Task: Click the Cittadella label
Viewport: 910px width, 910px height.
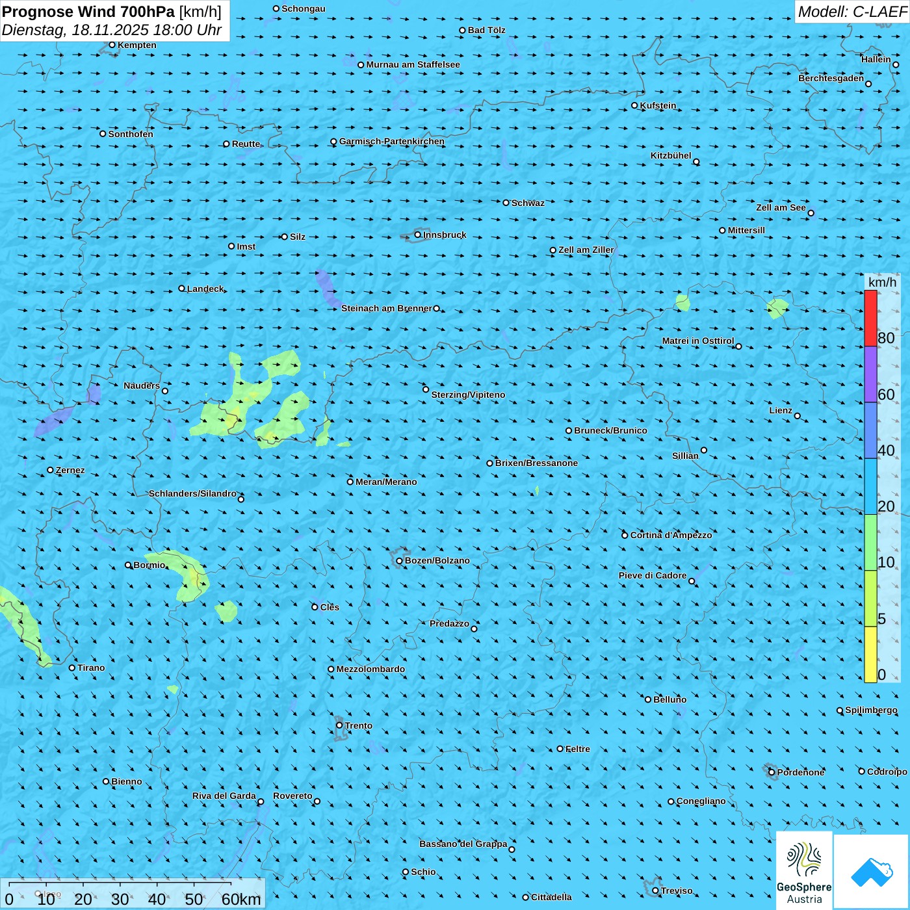Action: 551,897
